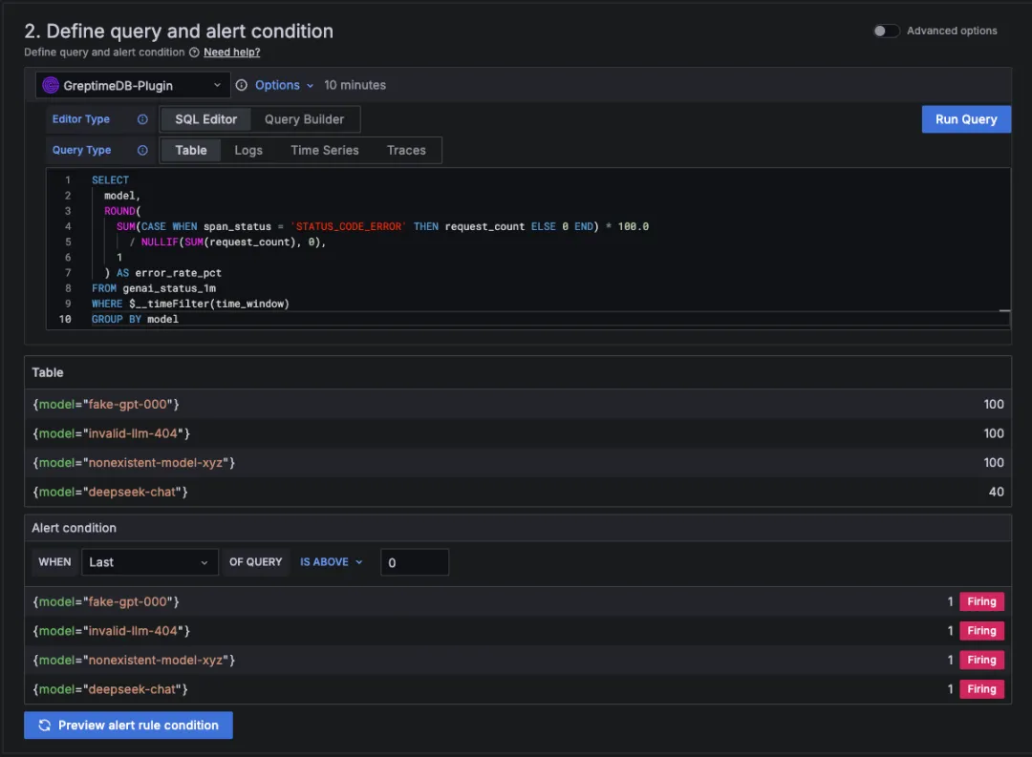Expand the Options section
This screenshot has height=757, width=1032.
(x=285, y=86)
